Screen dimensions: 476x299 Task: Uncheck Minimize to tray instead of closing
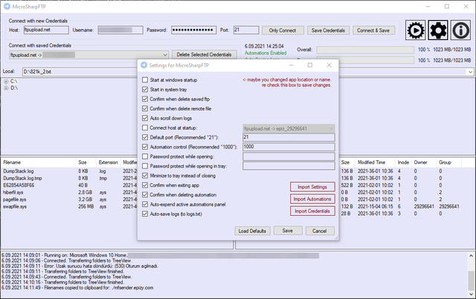click(145, 176)
